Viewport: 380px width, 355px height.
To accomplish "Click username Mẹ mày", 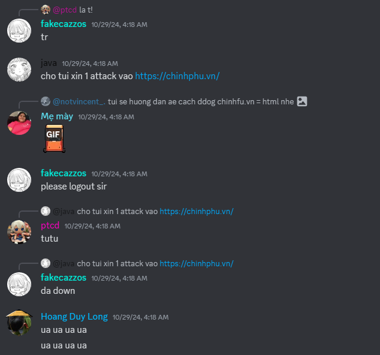I will (57, 116).
